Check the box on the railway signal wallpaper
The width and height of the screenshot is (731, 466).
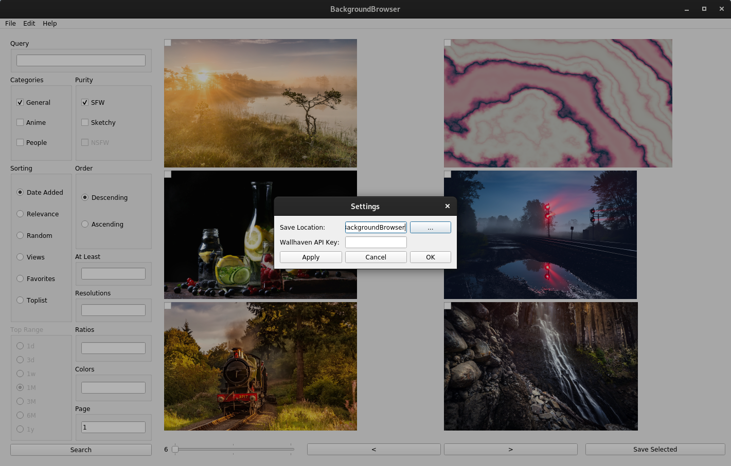pos(448,174)
